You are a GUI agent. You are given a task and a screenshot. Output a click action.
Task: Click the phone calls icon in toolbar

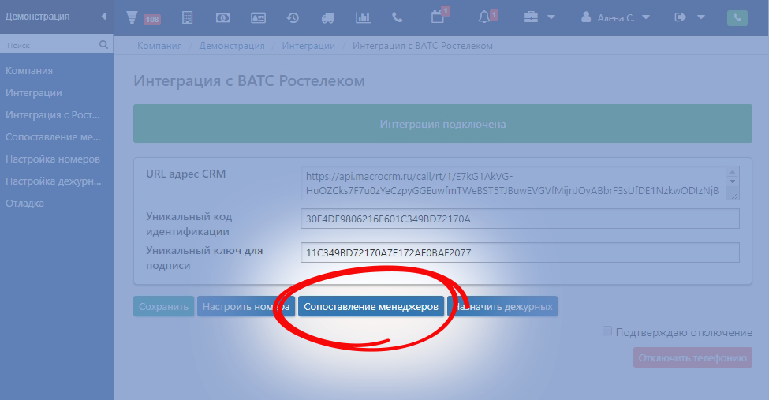coord(398,17)
